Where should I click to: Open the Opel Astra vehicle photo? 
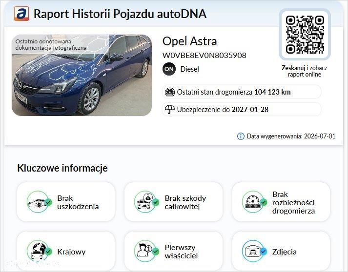point(82,75)
